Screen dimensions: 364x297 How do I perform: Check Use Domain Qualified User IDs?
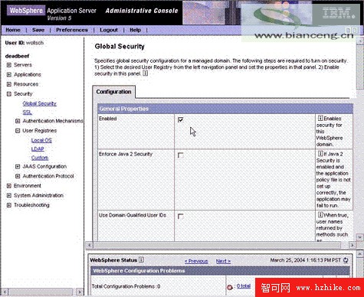point(181,217)
